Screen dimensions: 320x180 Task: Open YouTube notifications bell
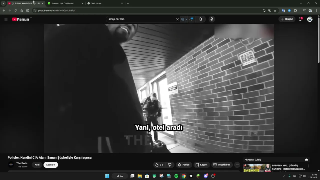point(300,19)
